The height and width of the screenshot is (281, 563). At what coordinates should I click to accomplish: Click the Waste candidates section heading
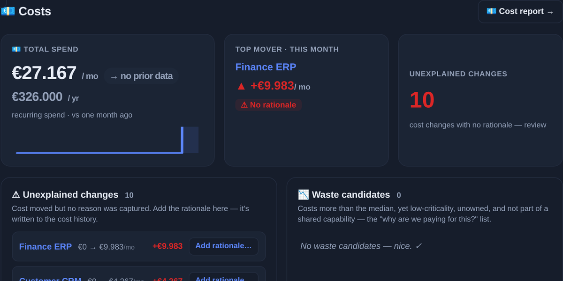(351, 195)
